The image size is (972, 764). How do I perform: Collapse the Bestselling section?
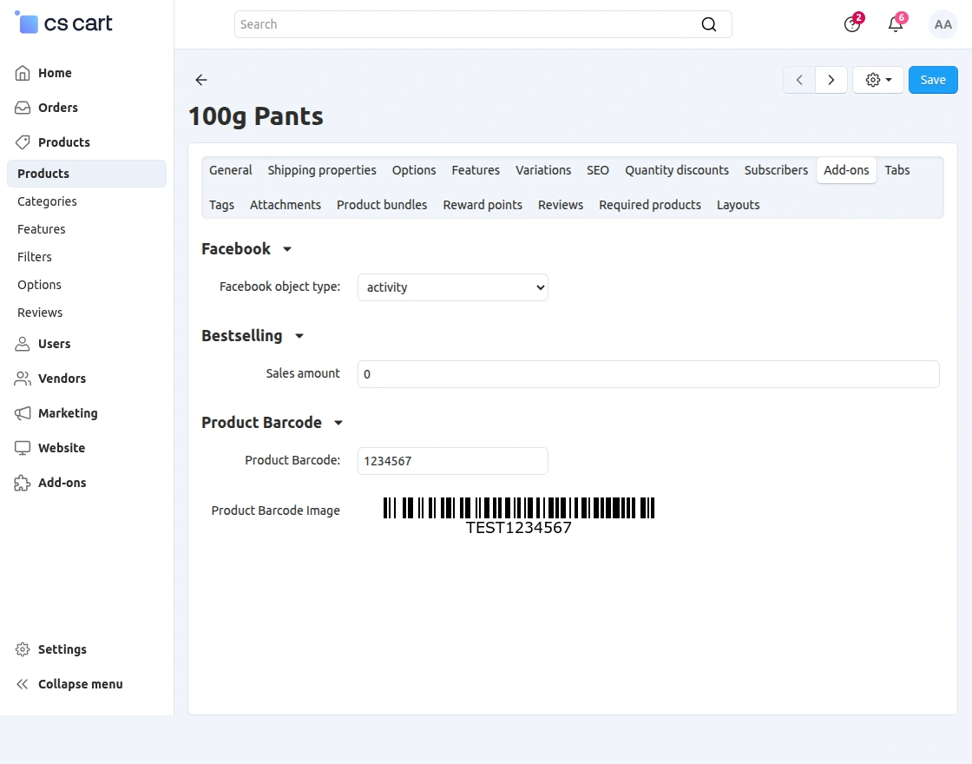point(253,336)
